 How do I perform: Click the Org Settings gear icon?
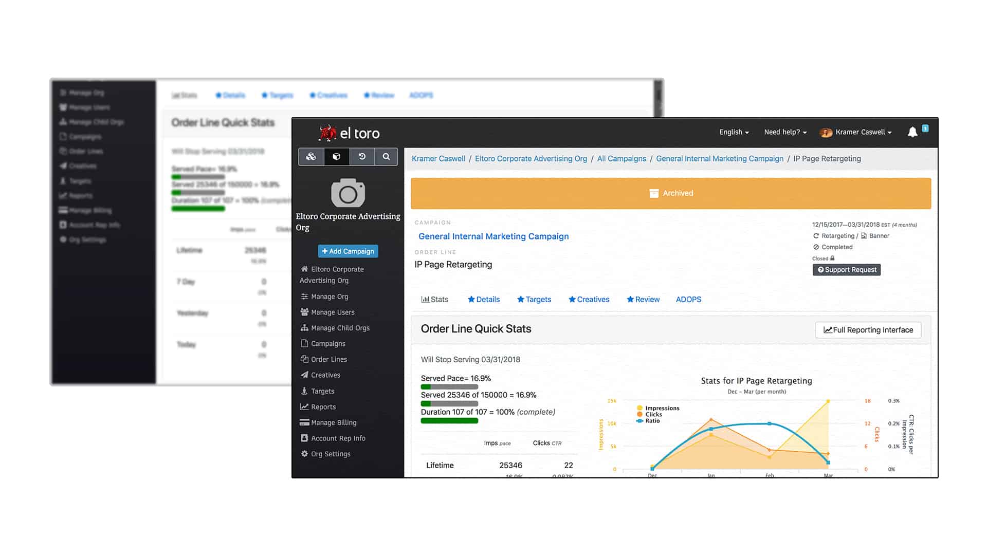click(x=304, y=454)
